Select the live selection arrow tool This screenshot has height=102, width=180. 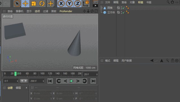click(17, 3)
